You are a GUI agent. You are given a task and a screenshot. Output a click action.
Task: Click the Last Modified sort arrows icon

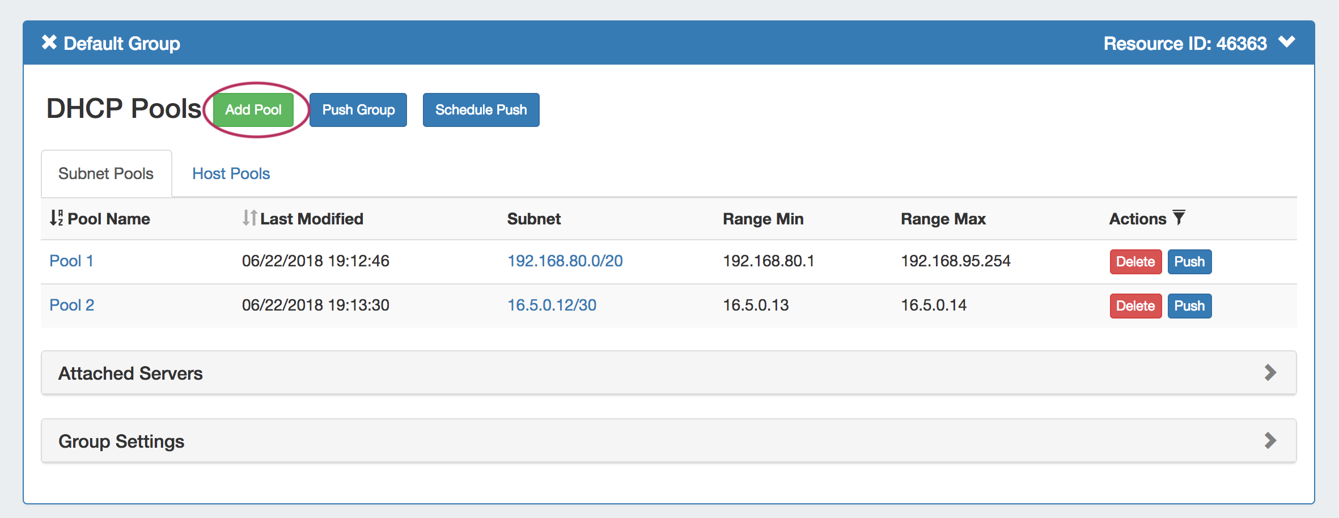(x=249, y=218)
